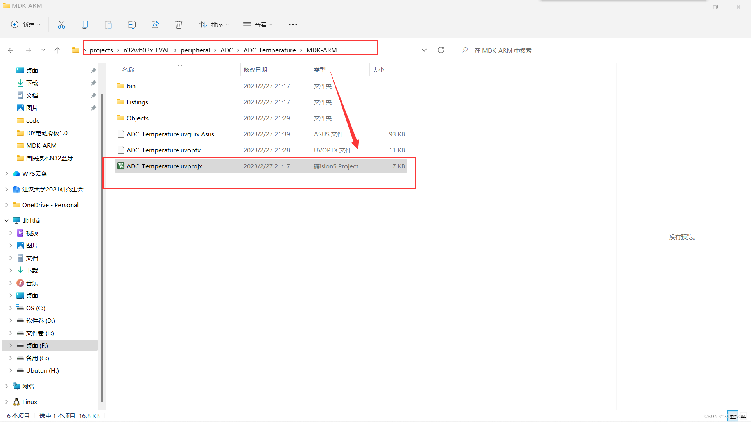751x422 pixels.
Task: Open ADC_Temperature.uvprojx project file
Action: (164, 166)
